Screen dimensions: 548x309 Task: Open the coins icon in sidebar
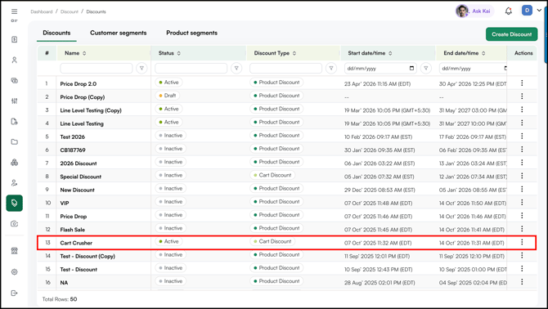tap(15, 81)
